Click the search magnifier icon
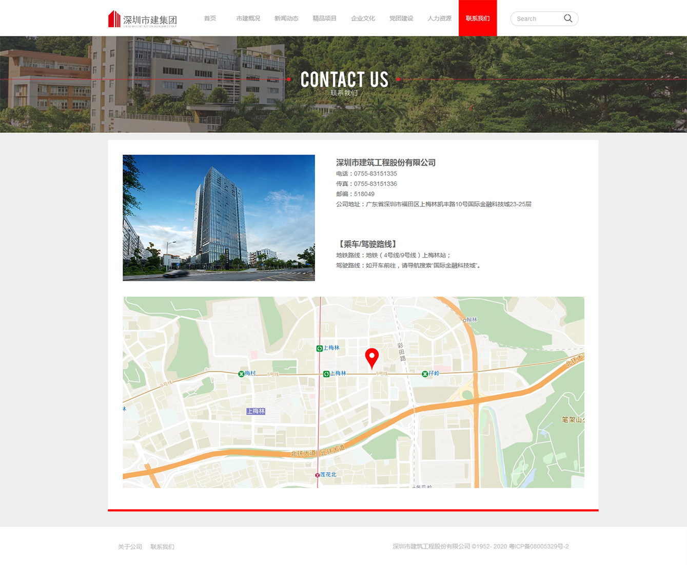The height and width of the screenshot is (565, 687). (568, 18)
